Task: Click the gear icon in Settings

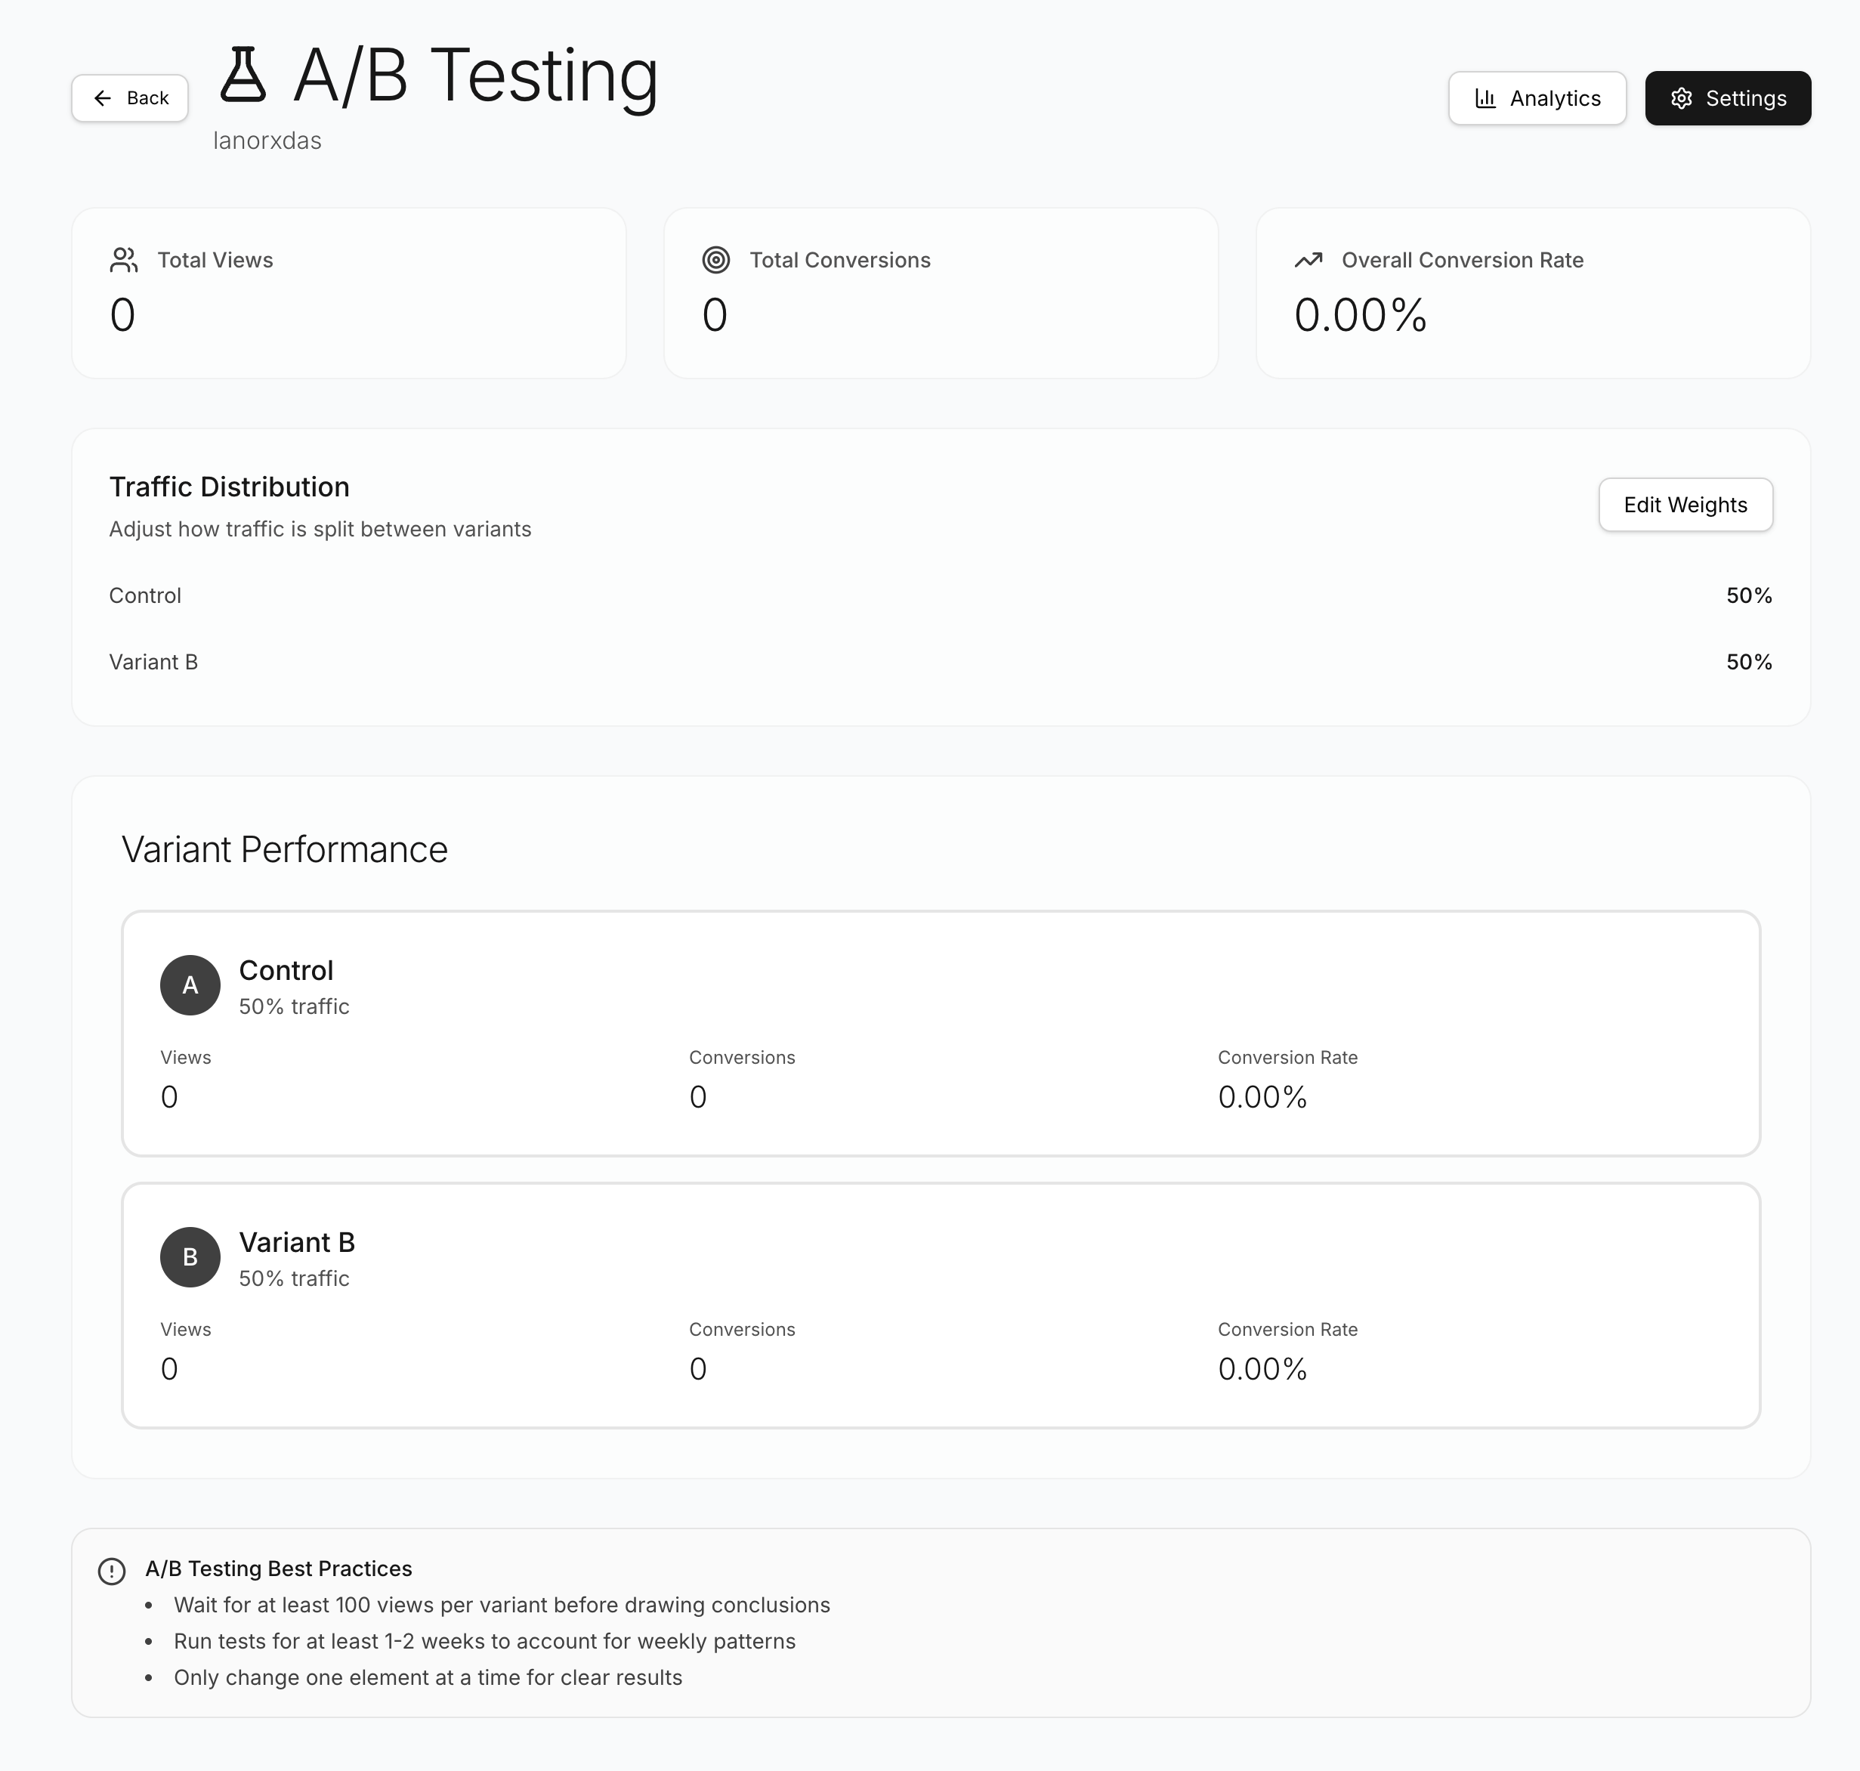Action: click(x=1682, y=98)
